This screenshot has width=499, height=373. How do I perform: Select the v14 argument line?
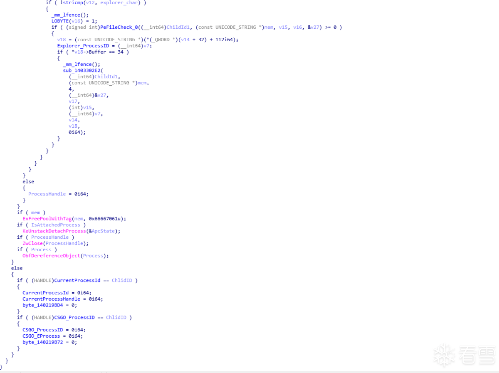click(x=74, y=120)
